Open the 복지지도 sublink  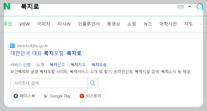tap(78, 65)
